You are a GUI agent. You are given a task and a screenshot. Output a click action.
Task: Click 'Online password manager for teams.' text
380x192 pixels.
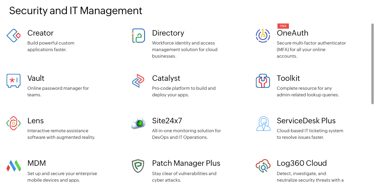pyautogui.click(x=58, y=91)
